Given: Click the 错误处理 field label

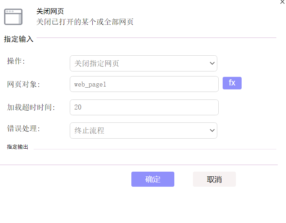Looking at the screenshot, I should point(23,129).
